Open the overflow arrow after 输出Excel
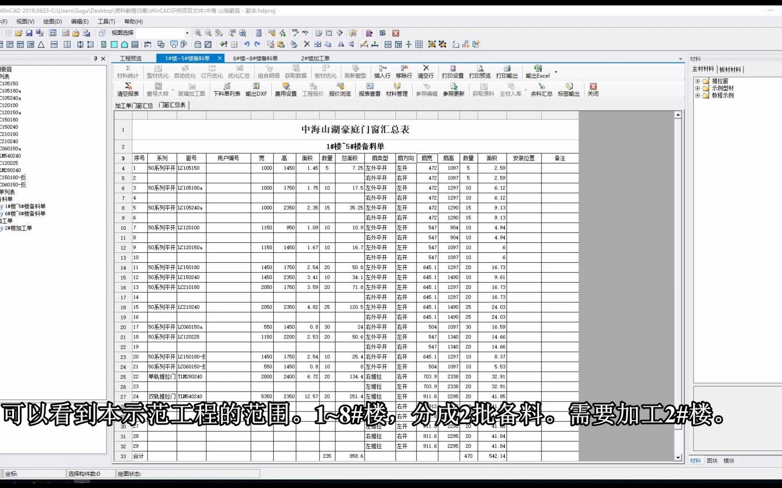Image resolution: width=782 pixels, height=488 pixels. 556,72
